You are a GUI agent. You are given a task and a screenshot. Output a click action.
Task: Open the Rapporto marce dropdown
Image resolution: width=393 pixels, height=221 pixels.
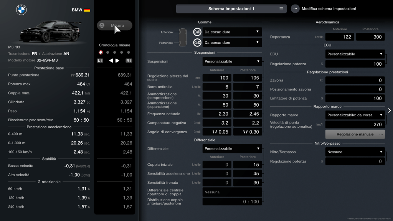(x=355, y=115)
